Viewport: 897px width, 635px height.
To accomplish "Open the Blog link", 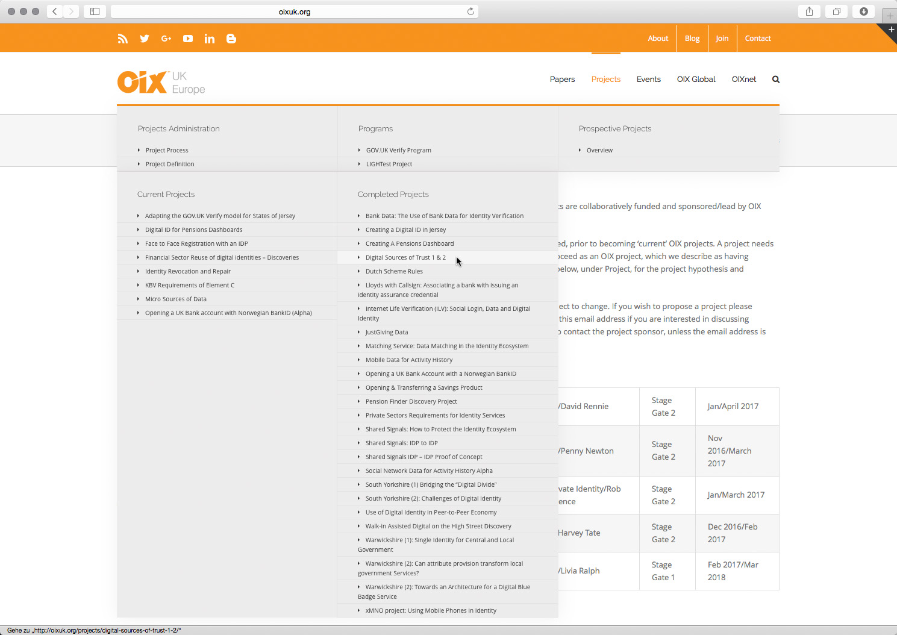I will [x=692, y=39].
